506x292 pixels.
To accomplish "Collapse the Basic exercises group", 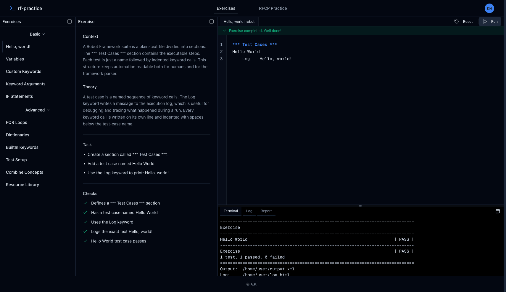I will [38, 34].
